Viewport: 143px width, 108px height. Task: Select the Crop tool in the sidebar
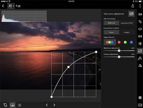[x=140, y=22]
